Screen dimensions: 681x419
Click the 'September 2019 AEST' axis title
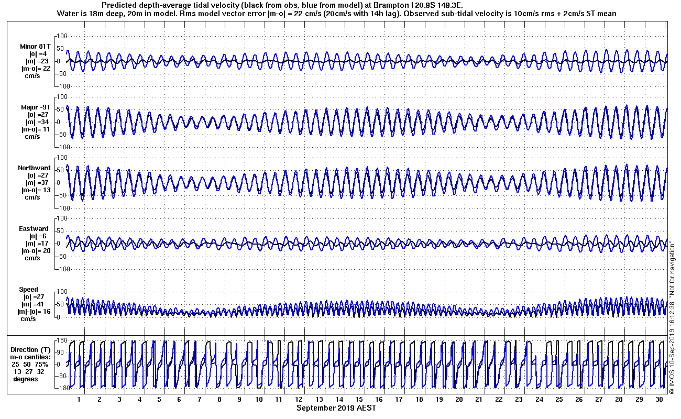(336, 407)
